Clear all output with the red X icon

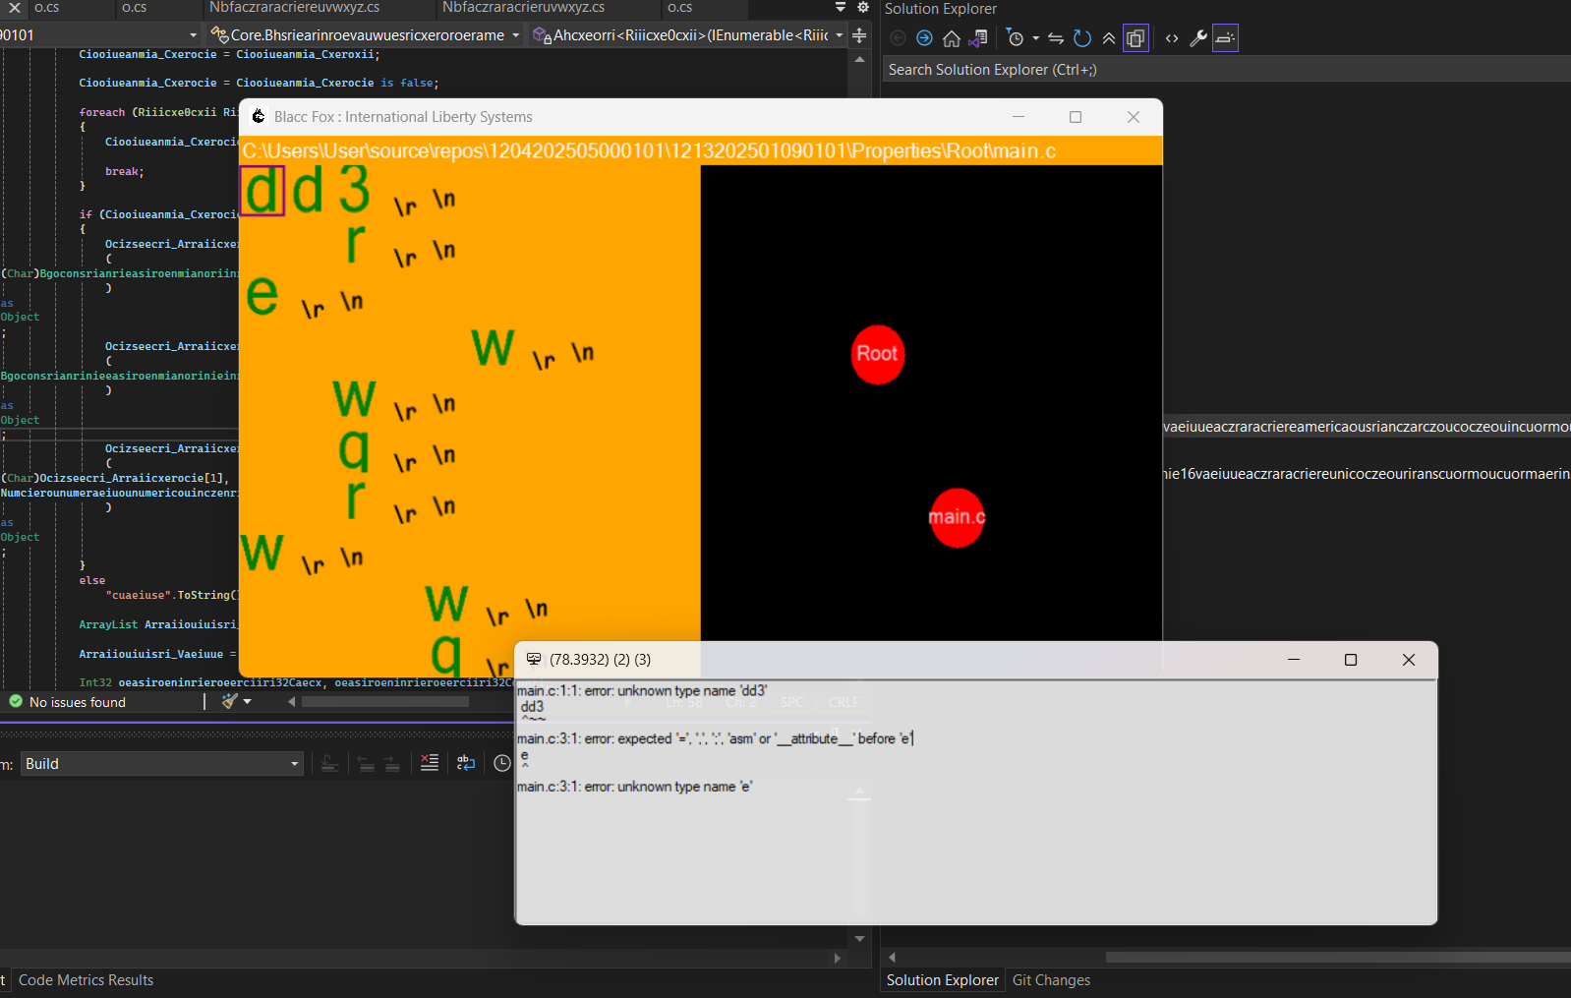point(430,763)
